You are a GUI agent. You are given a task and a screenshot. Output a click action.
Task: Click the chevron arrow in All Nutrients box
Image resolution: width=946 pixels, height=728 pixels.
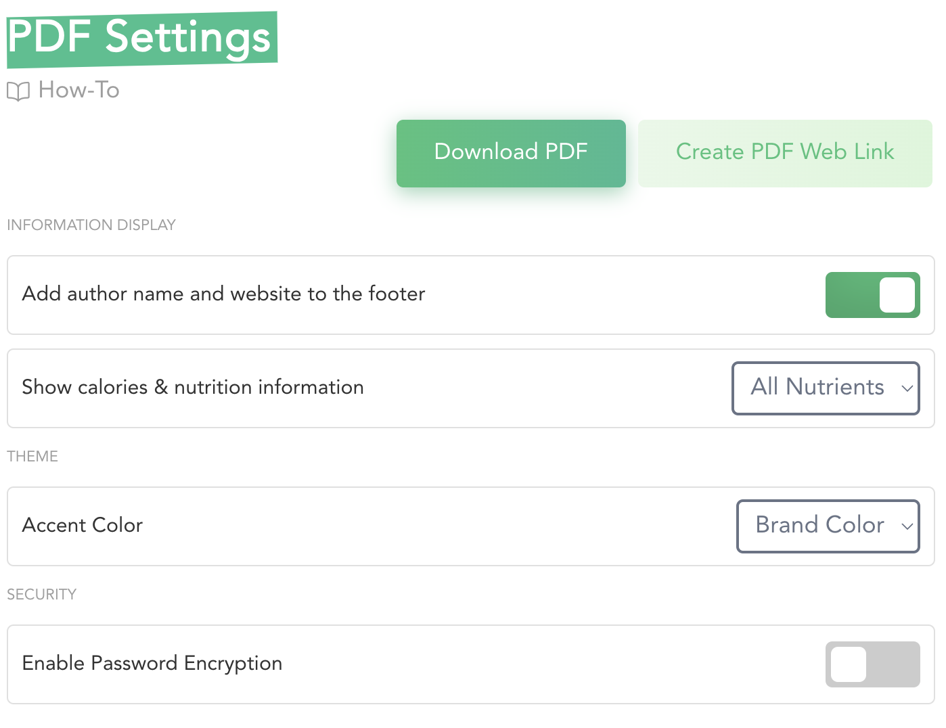point(907,389)
